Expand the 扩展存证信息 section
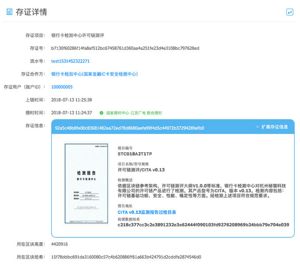 point(274,127)
